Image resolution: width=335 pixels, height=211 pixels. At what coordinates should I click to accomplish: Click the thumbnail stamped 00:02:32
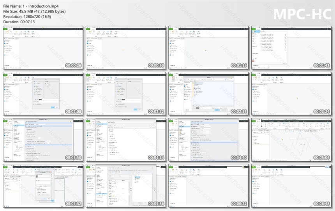[125, 94]
